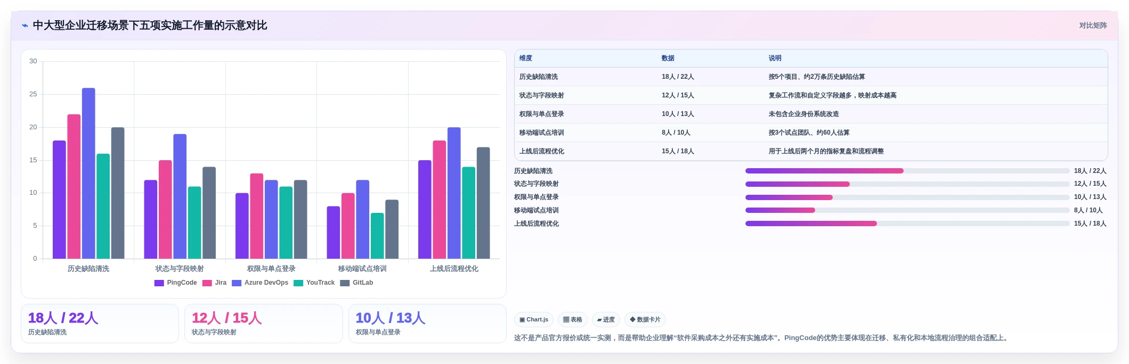Screen dimensions: 1129x364
Task: Click the 历史缺陷清洗 progress bar
Action: pos(907,171)
